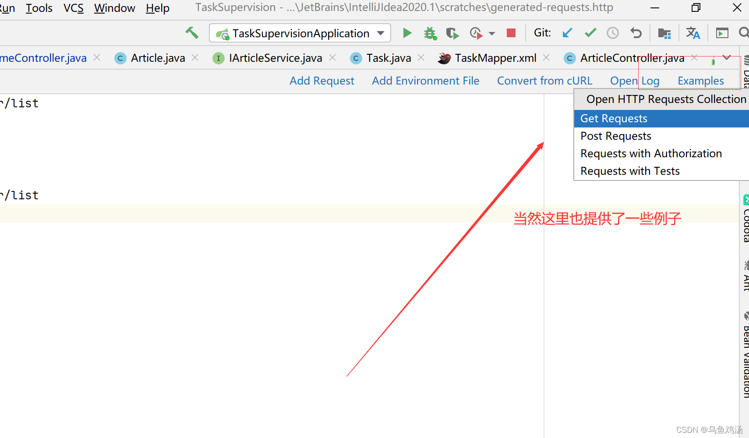Open the Window menu
The image size is (749, 438).
(x=115, y=8)
